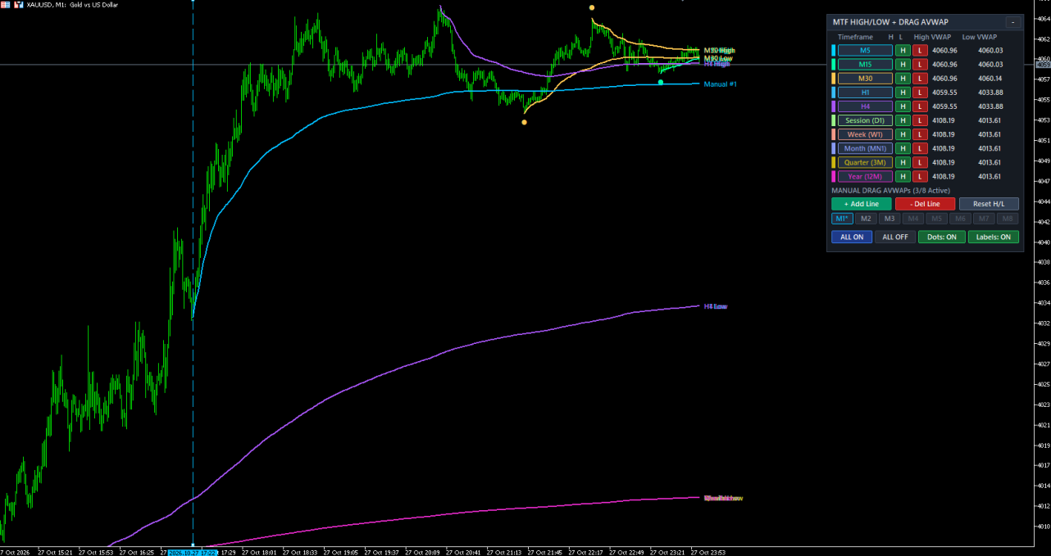Select the M3 manual AVWAP tab
This screenshot has width=1051, height=556.
pyautogui.click(x=889, y=219)
